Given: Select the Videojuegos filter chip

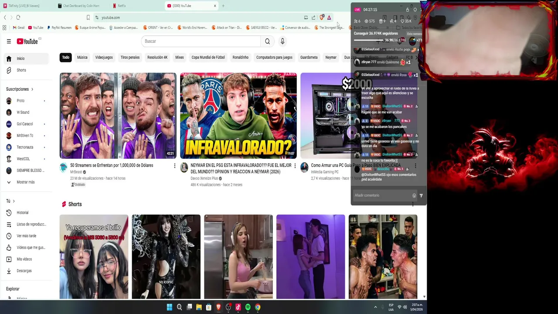Looking at the screenshot, I should click(104, 58).
